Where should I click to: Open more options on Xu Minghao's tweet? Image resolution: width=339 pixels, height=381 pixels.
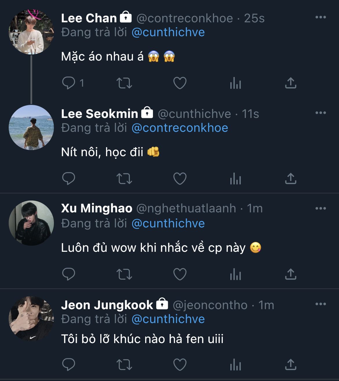click(320, 208)
